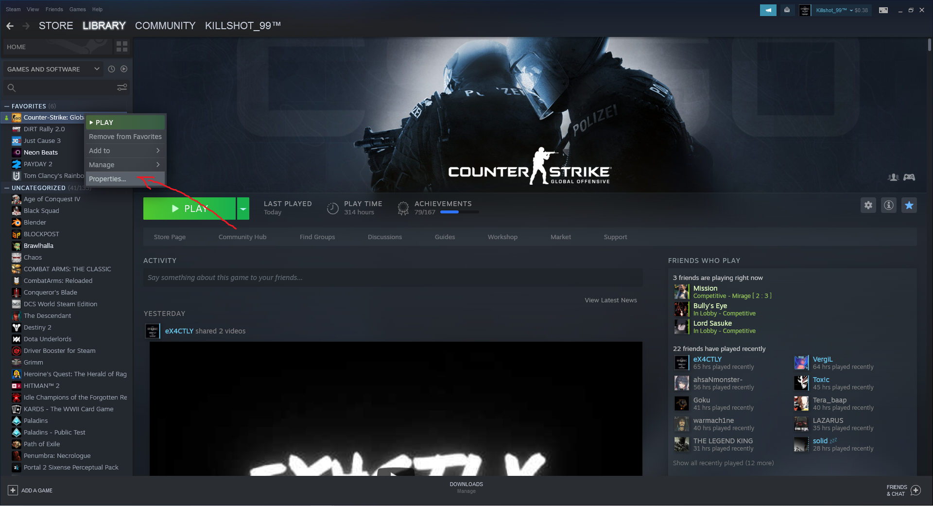Viewport: 933px width, 506px height.
Task: Click the HITMAN 2 game icon
Action: pos(17,386)
